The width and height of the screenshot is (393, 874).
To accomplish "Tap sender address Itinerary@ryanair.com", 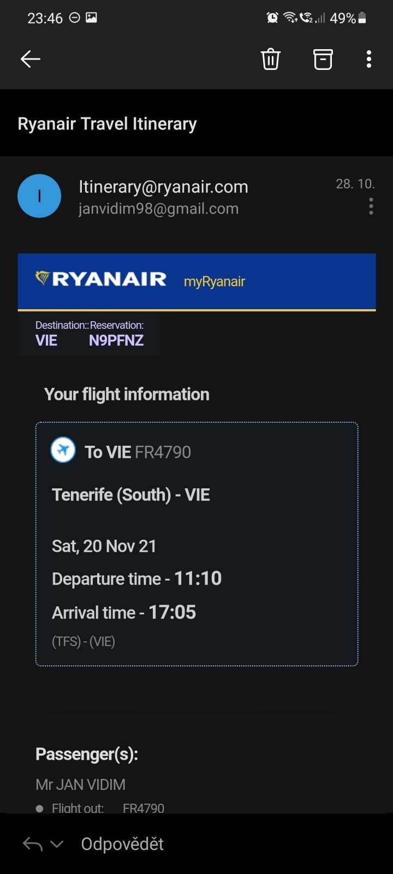I will (x=163, y=187).
